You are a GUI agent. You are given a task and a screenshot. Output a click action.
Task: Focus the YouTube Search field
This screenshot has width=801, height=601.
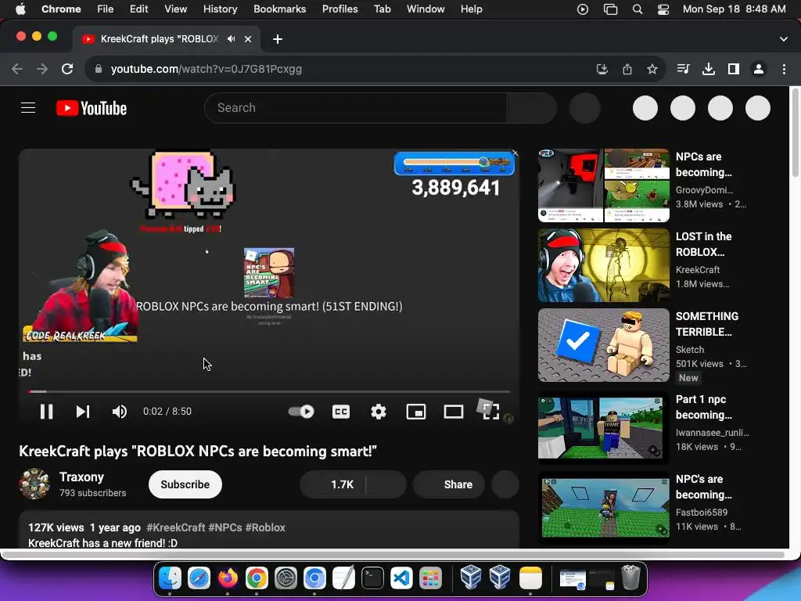point(356,108)
